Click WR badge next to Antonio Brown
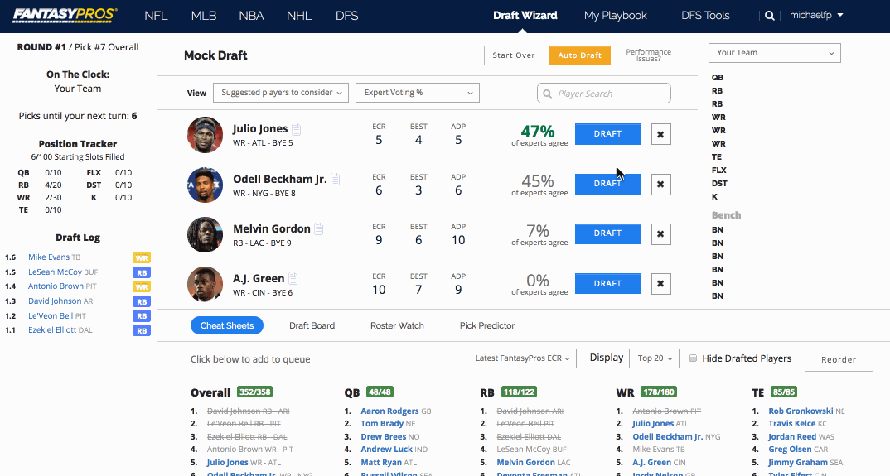 point(142,287)
